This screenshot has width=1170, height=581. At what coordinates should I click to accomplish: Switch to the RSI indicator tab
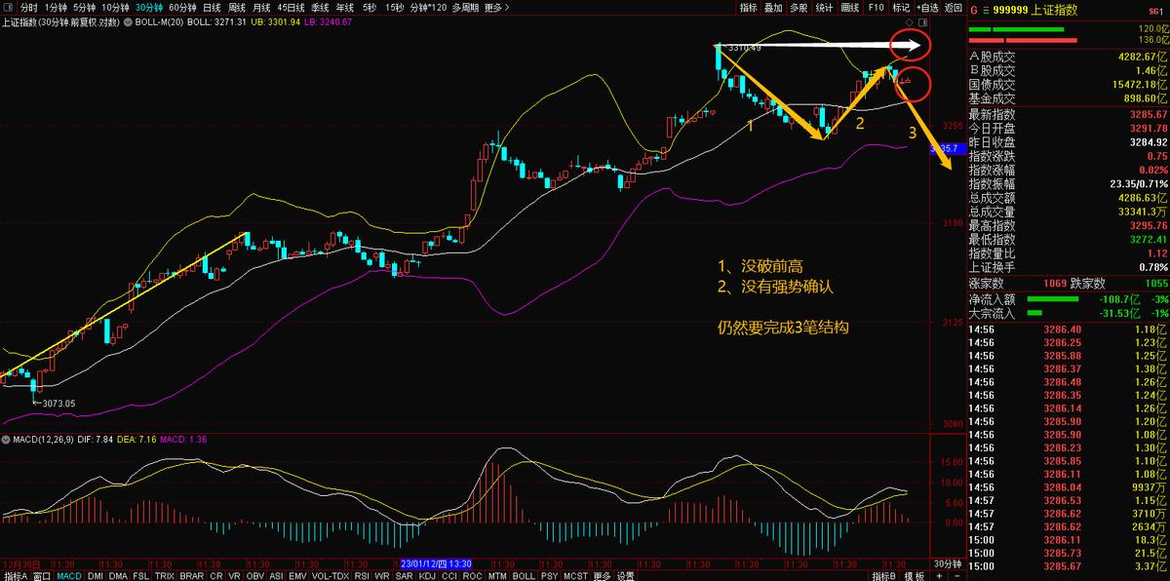click(360, 576)
